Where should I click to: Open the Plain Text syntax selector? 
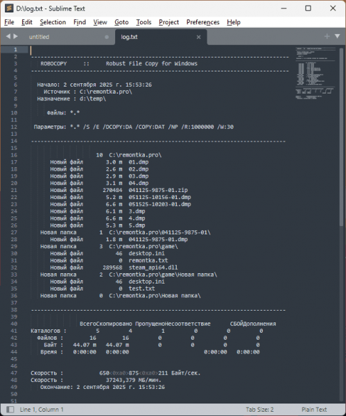[x=314, y=409]
